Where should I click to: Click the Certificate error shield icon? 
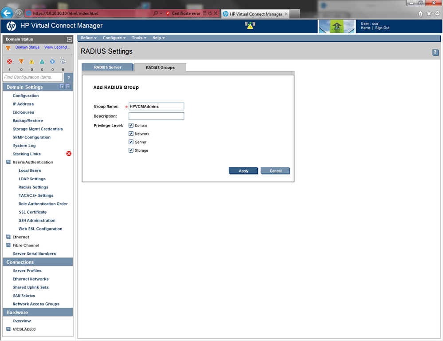168,13
